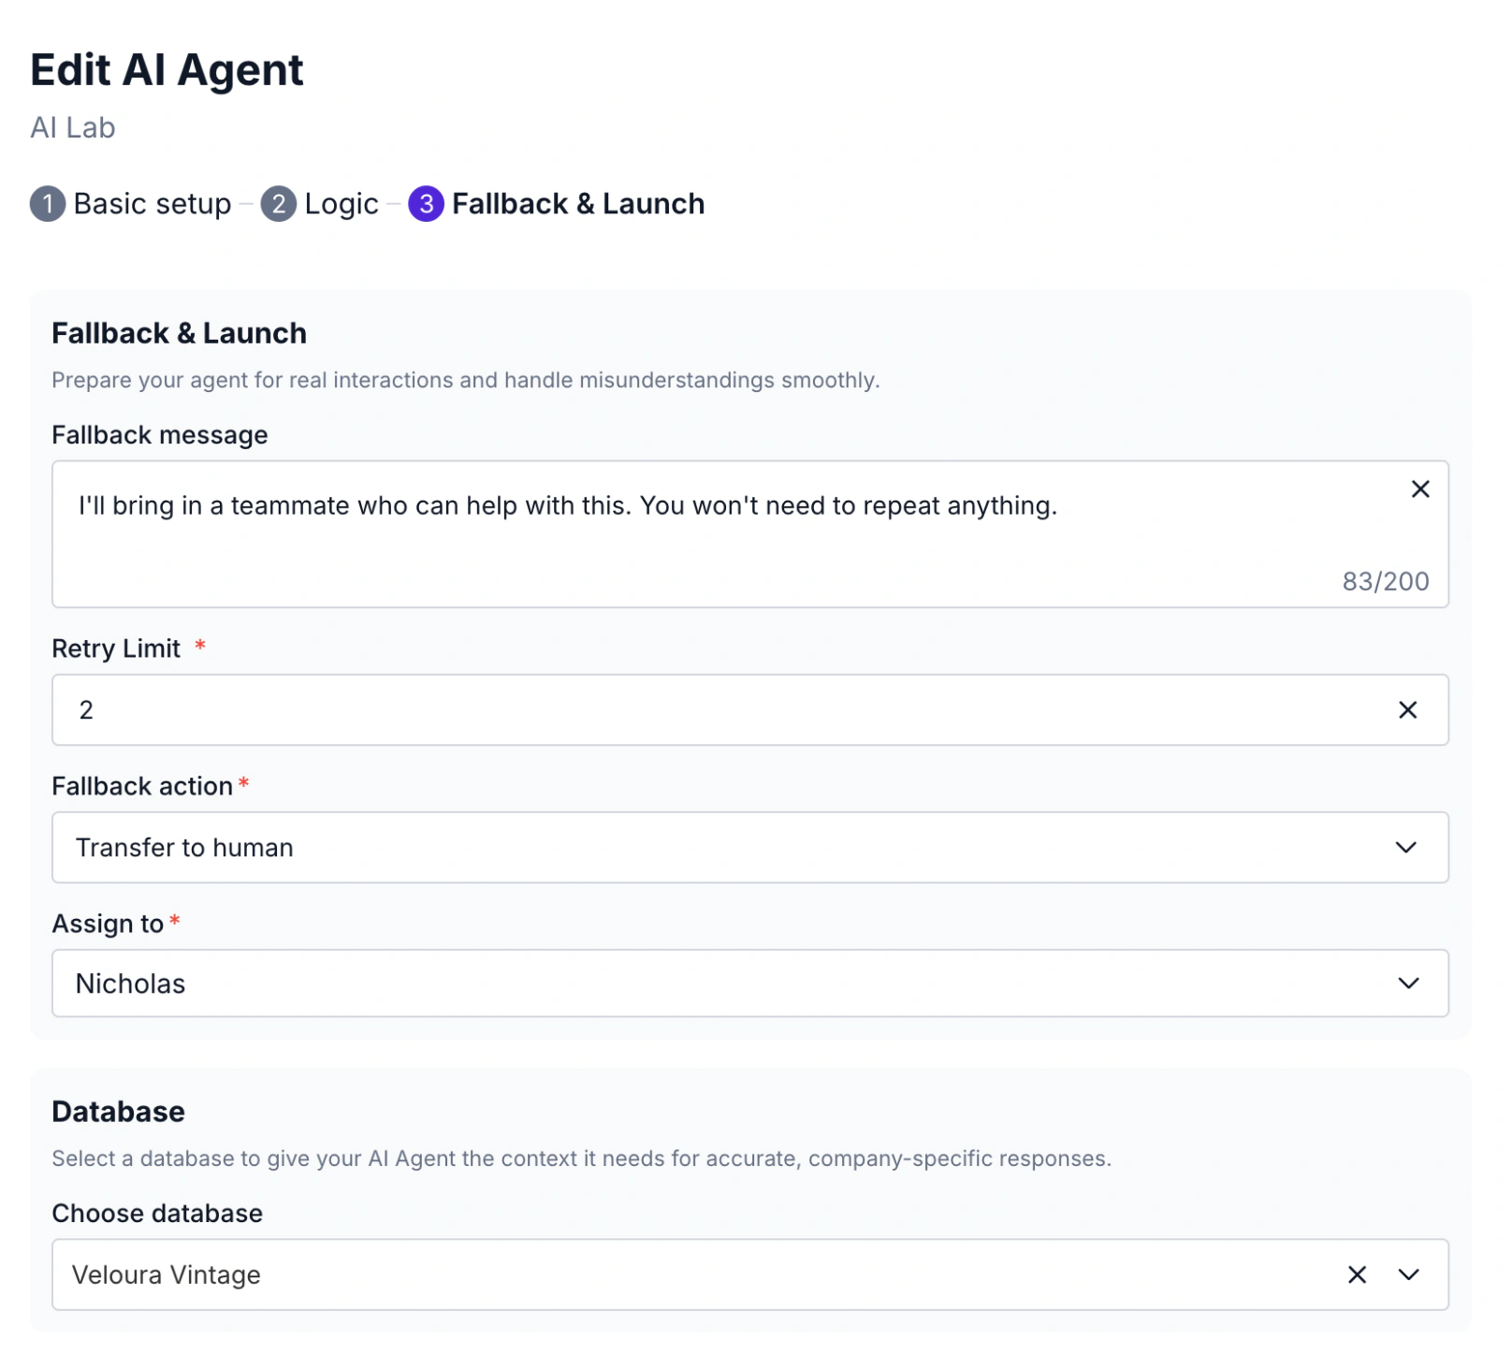Click the step 3 purple circle
Image resolution: width=1512 pixels, height=1355 pixels.
coord(426,203)
